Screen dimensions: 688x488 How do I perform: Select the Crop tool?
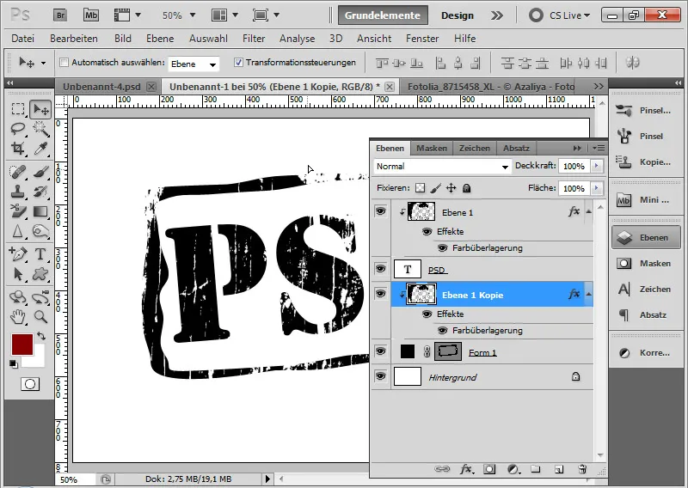(18, 148)
